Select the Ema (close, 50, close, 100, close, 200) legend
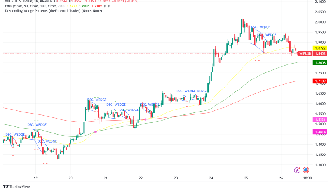331x188 pixels. [35, 6]
